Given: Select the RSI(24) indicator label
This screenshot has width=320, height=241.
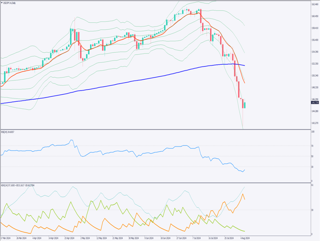Looking at the screenshot, I should (x=7, y=132).
